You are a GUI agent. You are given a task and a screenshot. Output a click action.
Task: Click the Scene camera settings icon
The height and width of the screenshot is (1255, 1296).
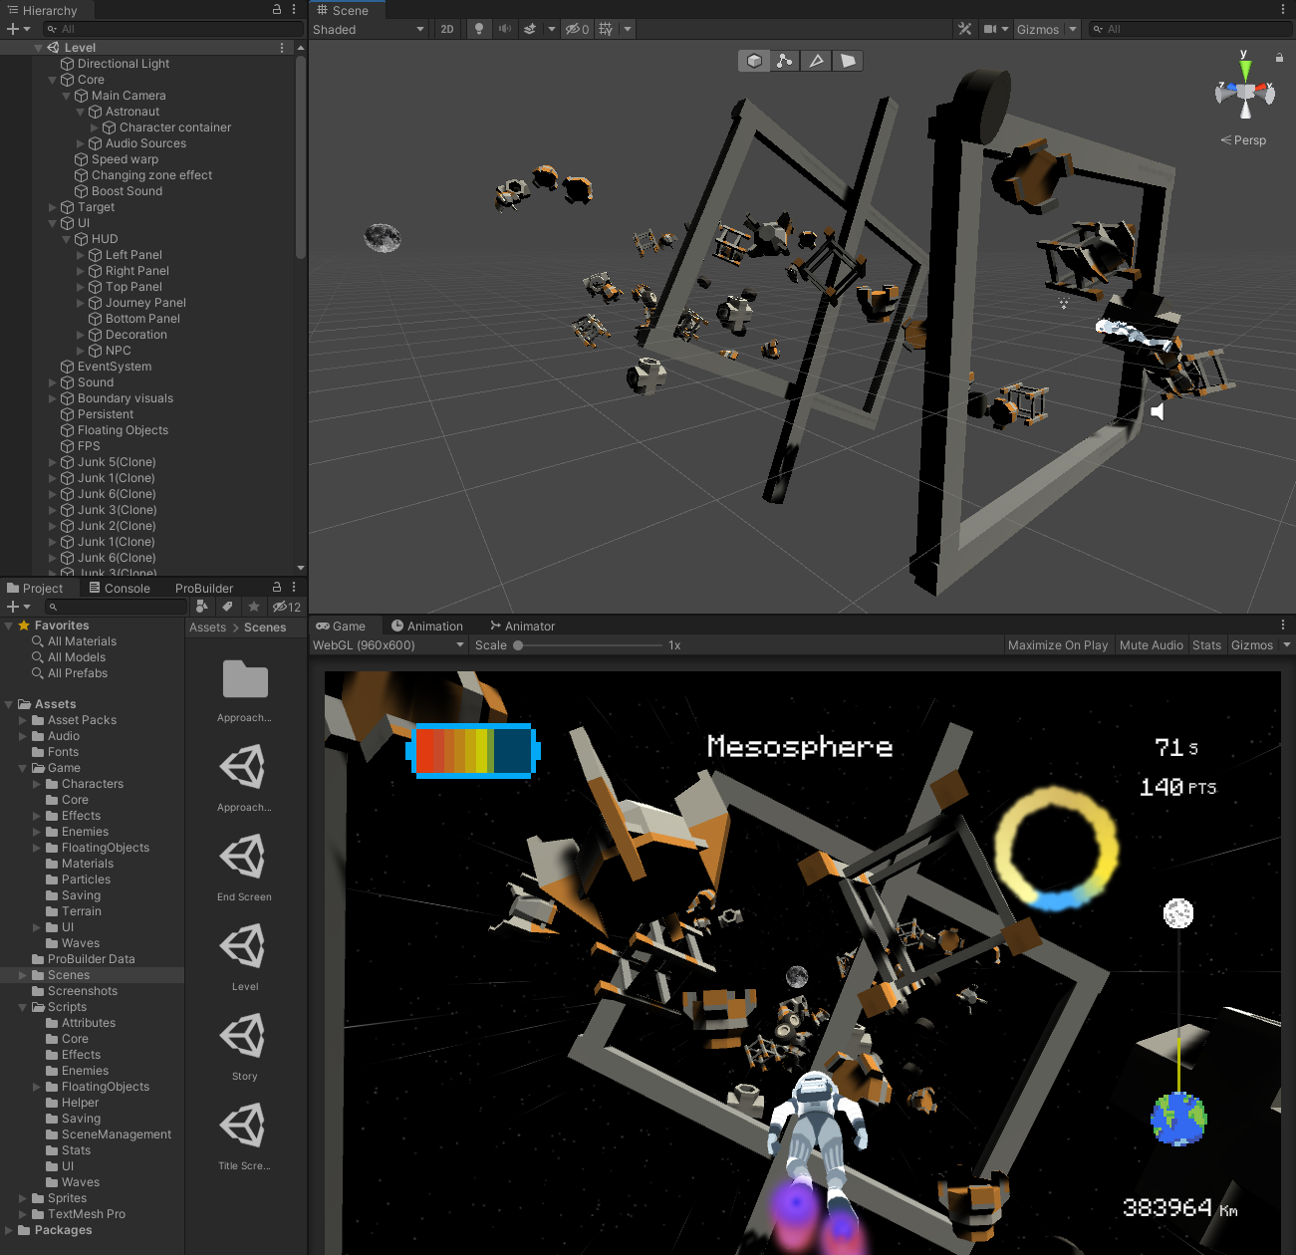pos(990,29)
